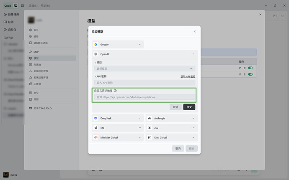Click the dark 提交 button in OpenAI section
The height and width of the screenshot is (180, 289).
point(189,107)
